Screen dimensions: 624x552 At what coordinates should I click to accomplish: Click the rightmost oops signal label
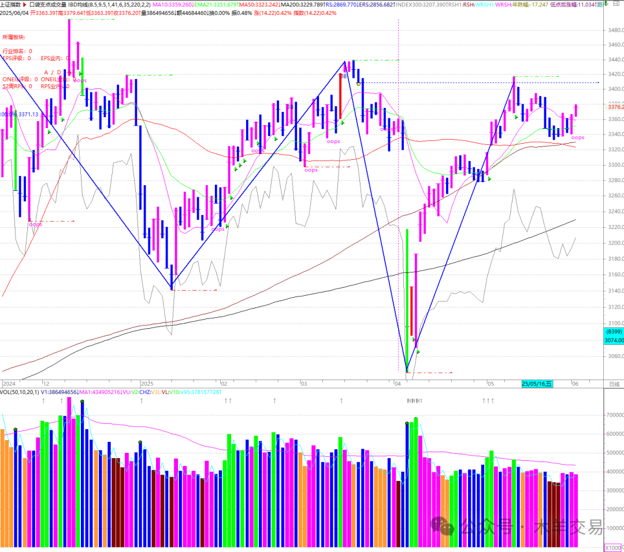[x=578, y=137]
